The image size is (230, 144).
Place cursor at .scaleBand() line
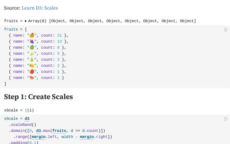coord(22,125)
